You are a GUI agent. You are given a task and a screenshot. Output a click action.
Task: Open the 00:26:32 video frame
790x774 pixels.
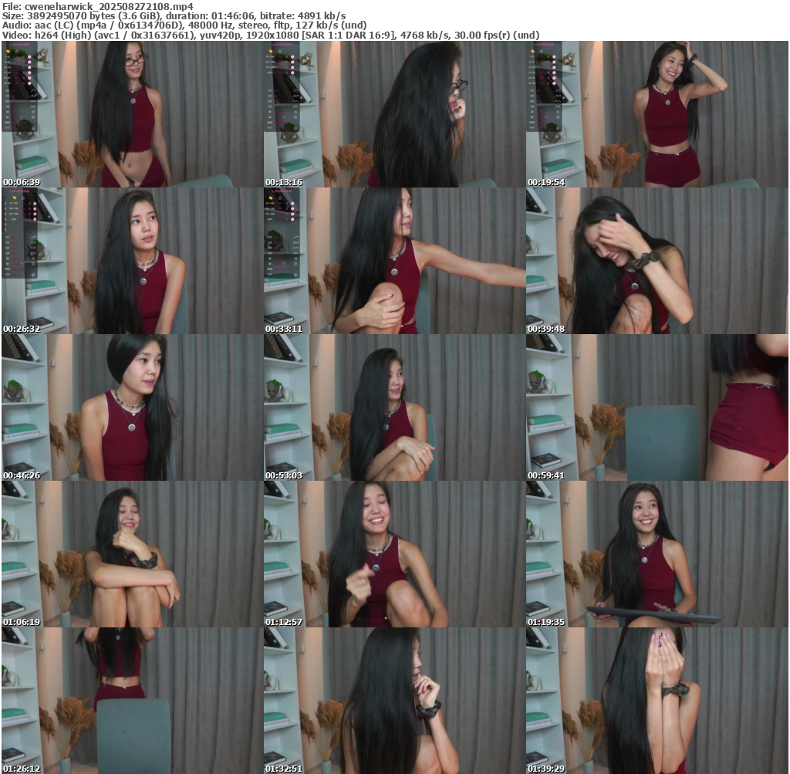pos(132,261)
